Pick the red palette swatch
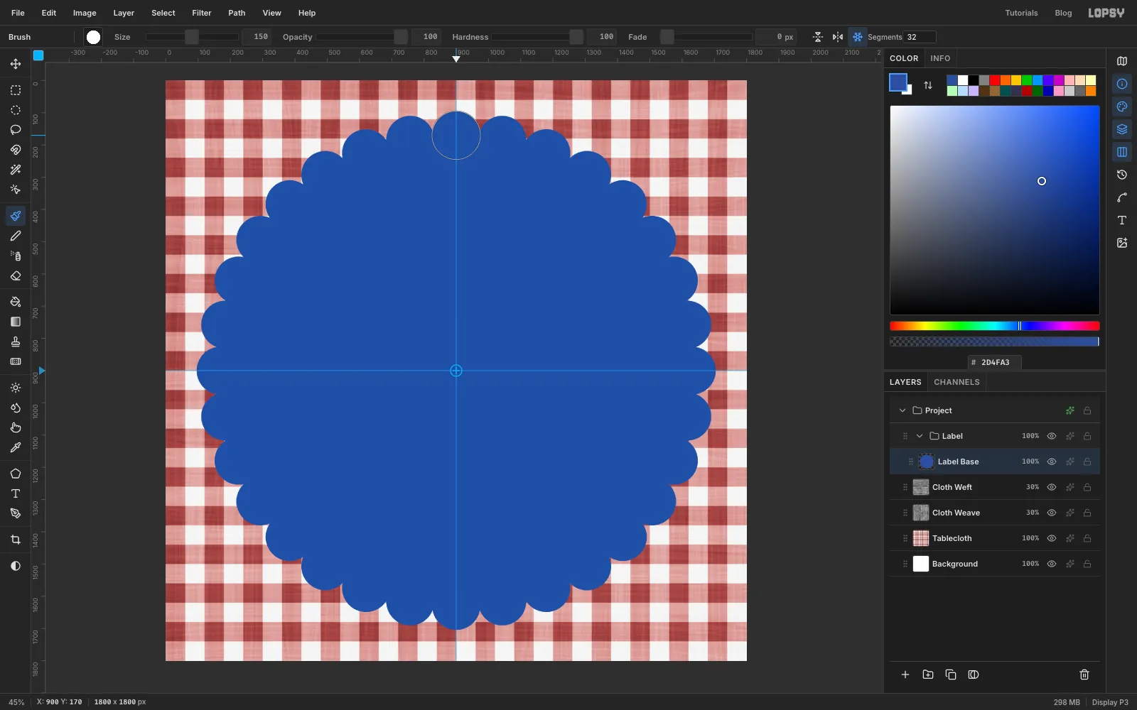The width and height of the screenshot is (1137, 710). point(995,80)
